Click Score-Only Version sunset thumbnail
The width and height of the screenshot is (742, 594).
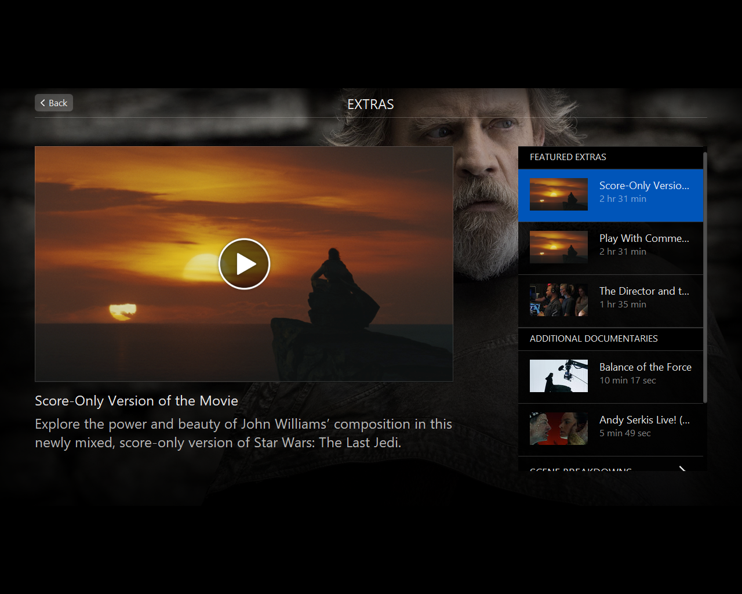click(559, 194)
